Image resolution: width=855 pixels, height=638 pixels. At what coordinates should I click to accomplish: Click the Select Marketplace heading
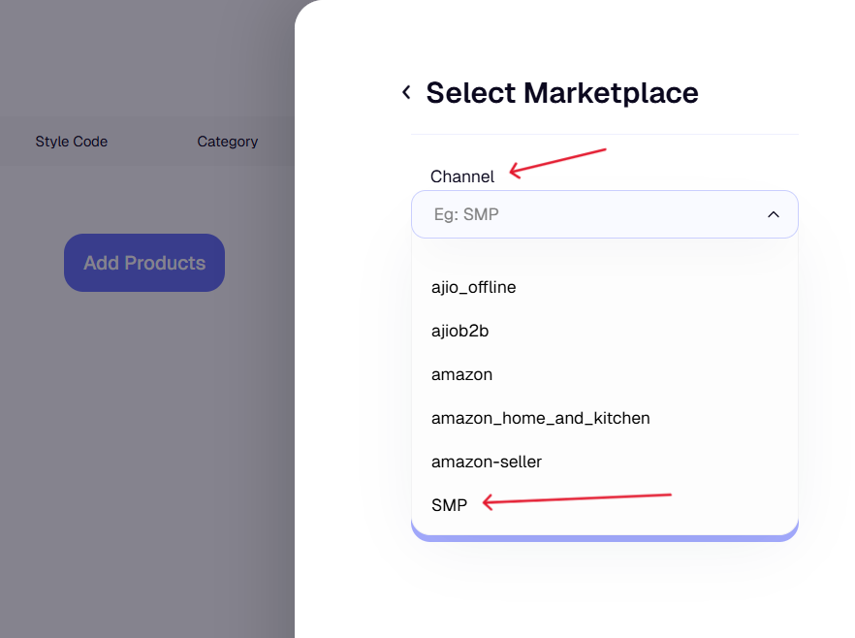tap(562, 93)
